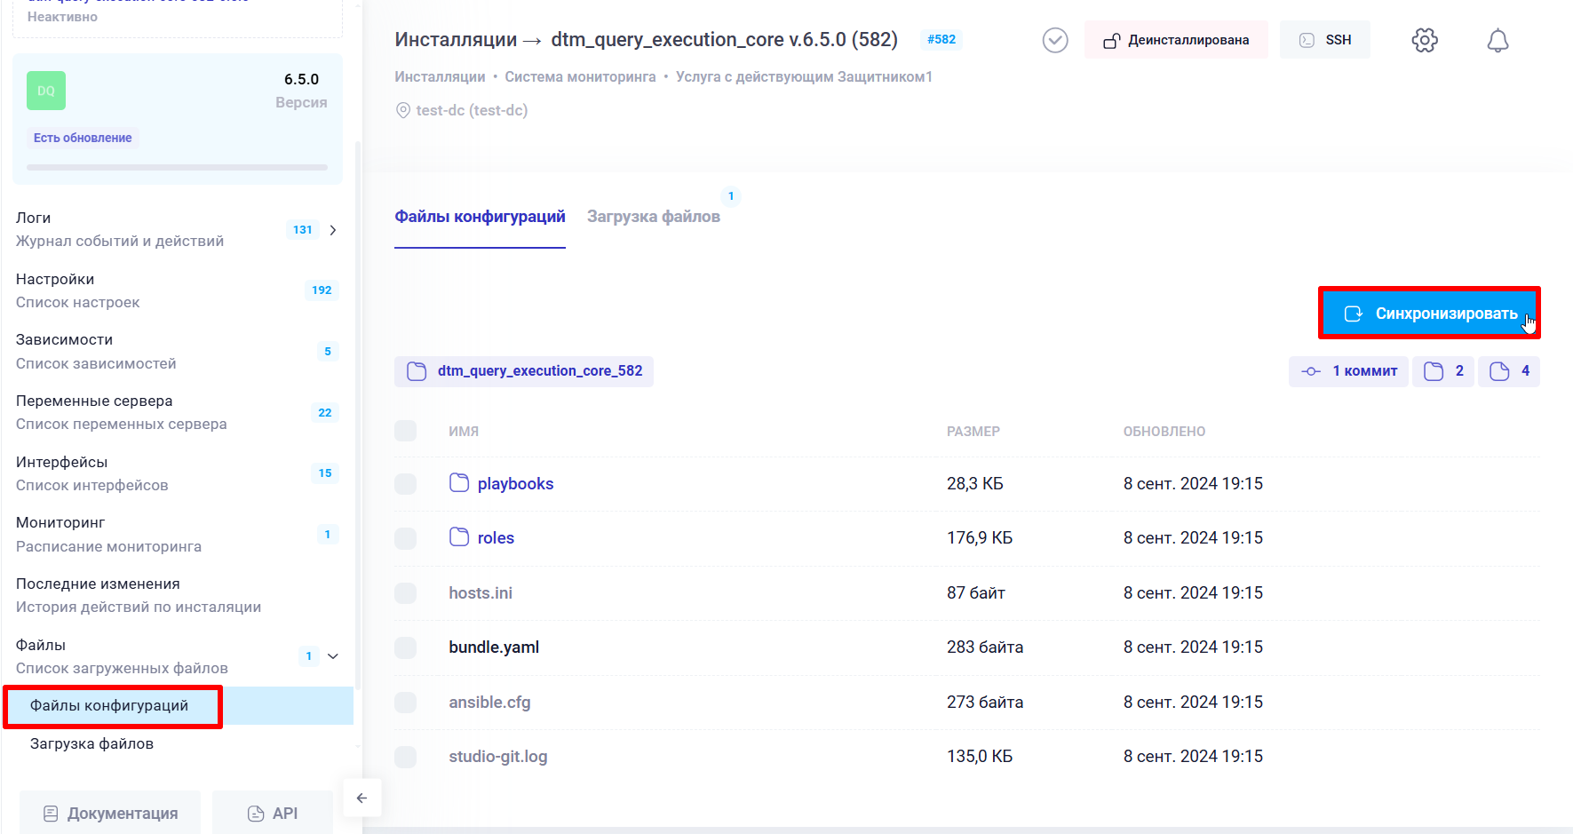Tick the checkbox next to bundle.yaml

(x=405, y=647)
